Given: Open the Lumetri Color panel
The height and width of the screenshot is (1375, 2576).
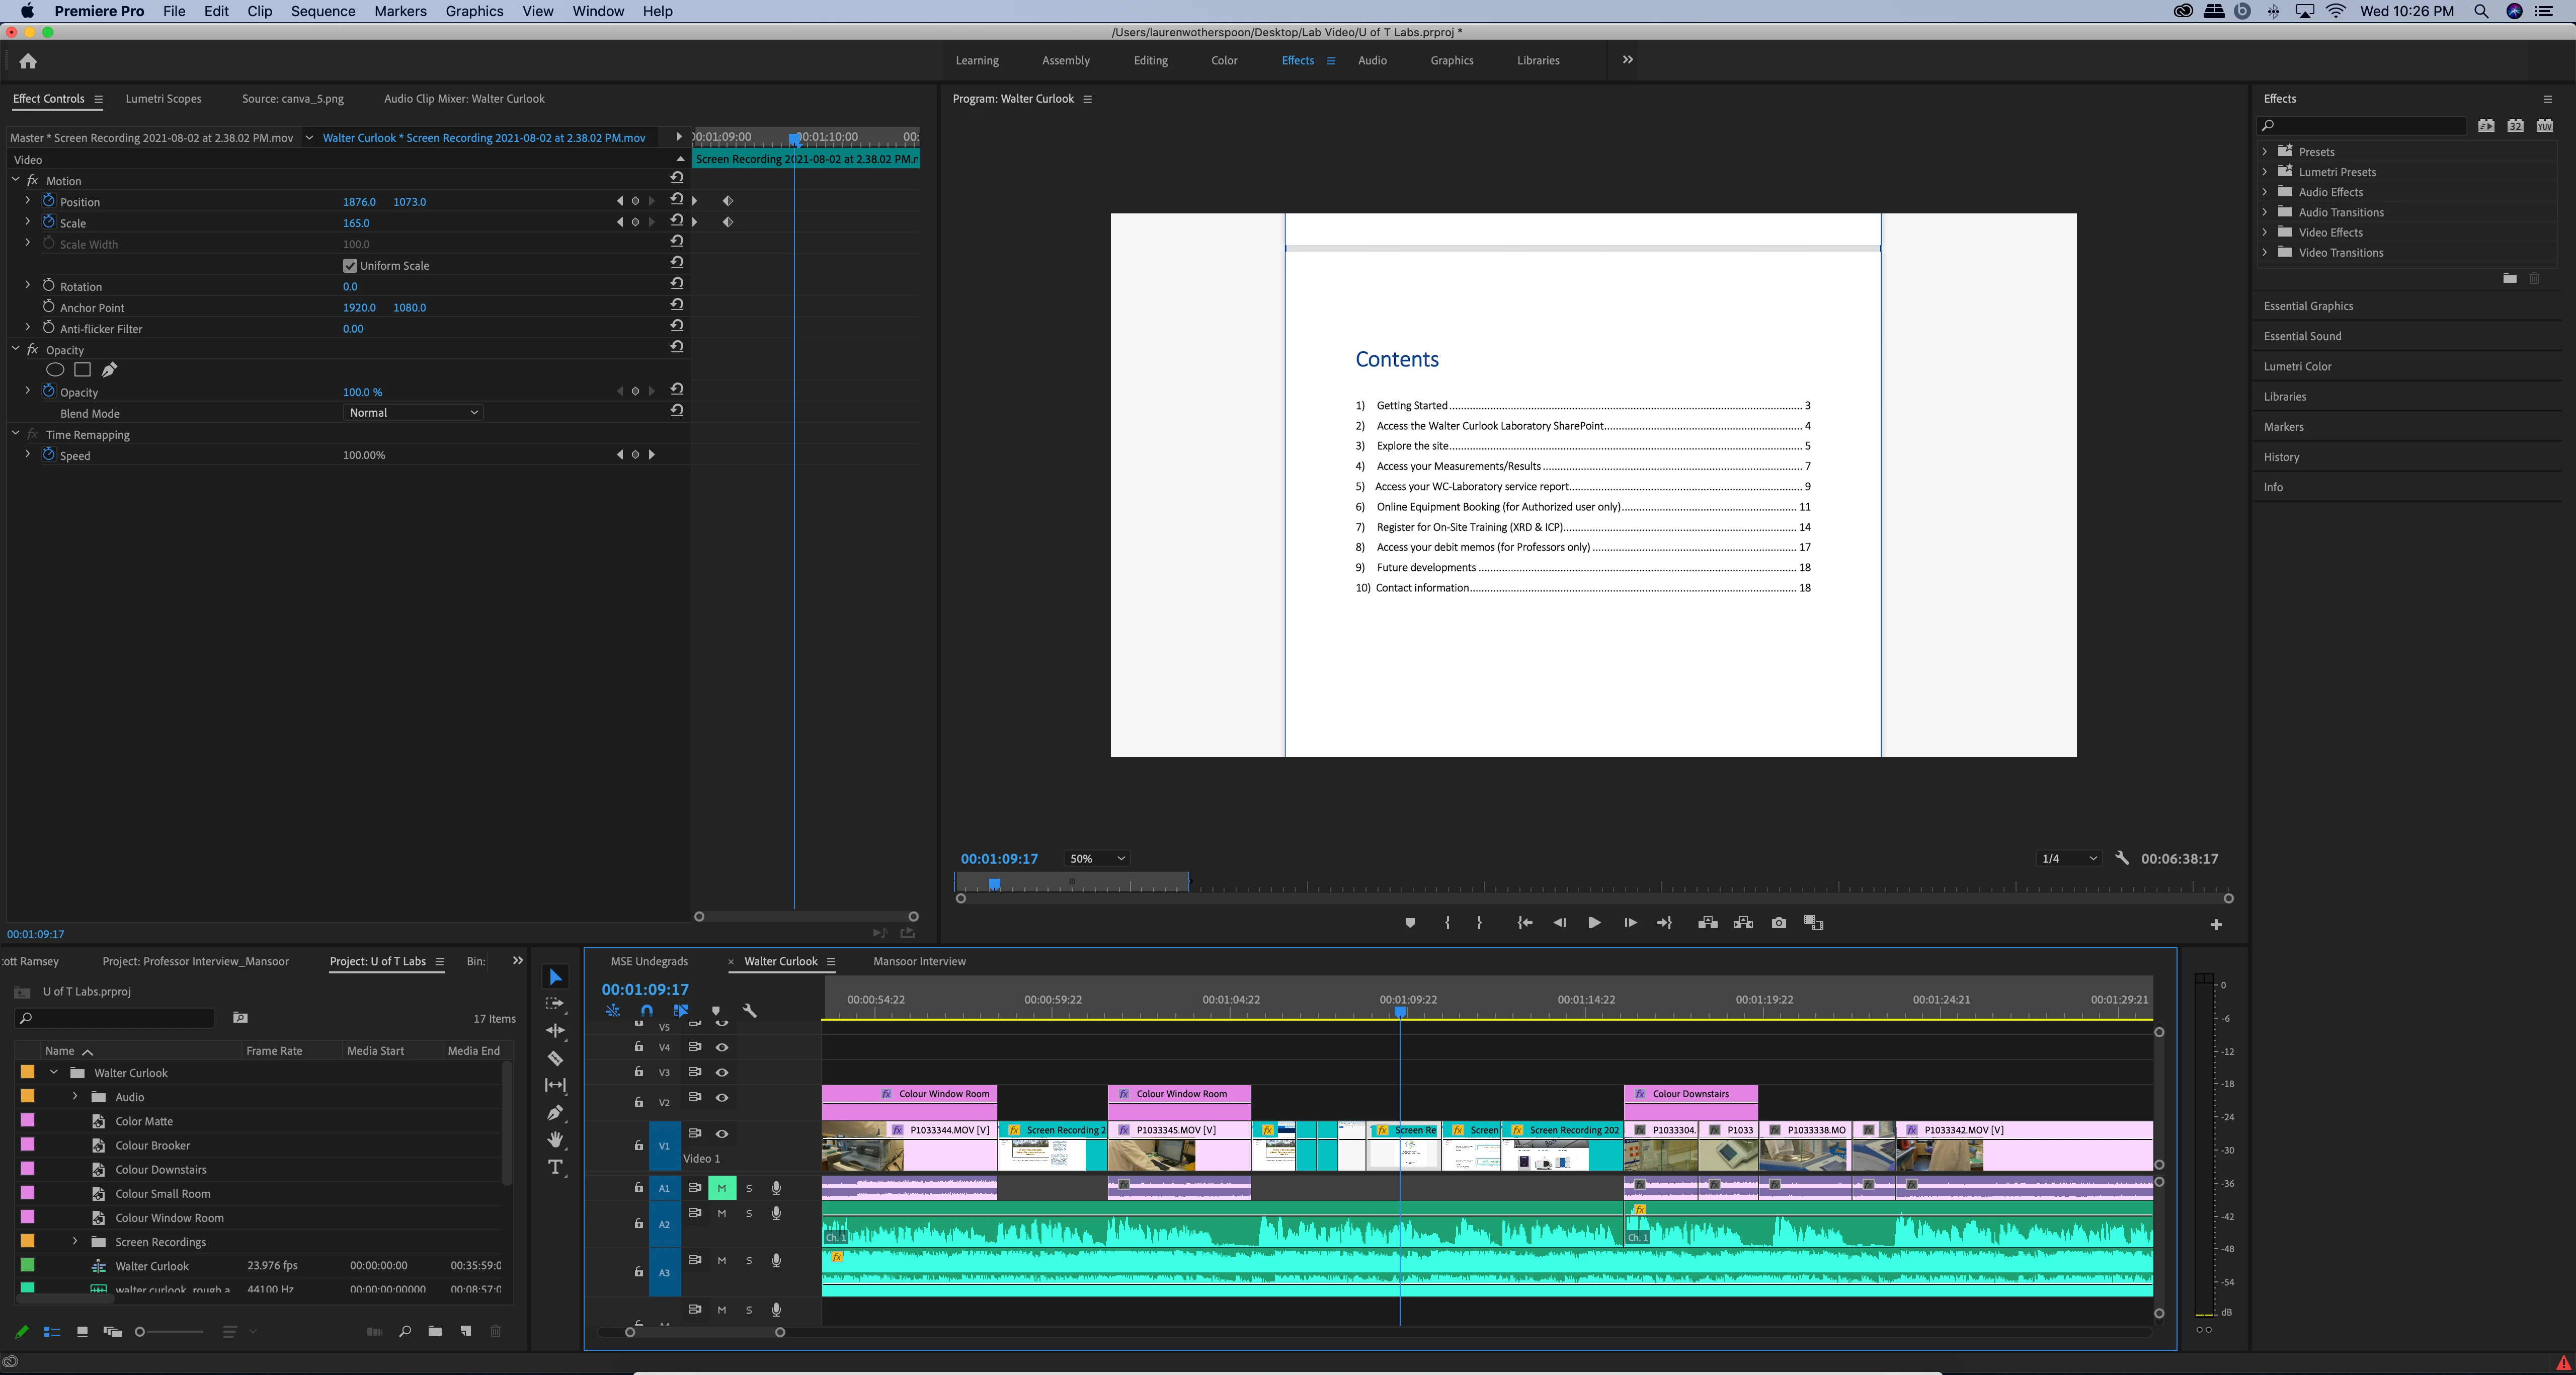Looking at the screenshot, I should pos(2297,366).
